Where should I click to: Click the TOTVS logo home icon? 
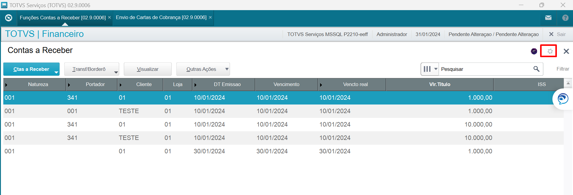[x=9, y=18]
